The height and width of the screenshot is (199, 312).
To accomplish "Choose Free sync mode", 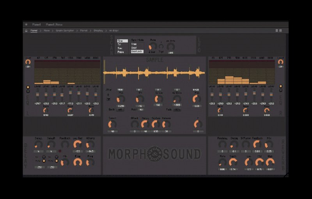I will pos(137,44).
